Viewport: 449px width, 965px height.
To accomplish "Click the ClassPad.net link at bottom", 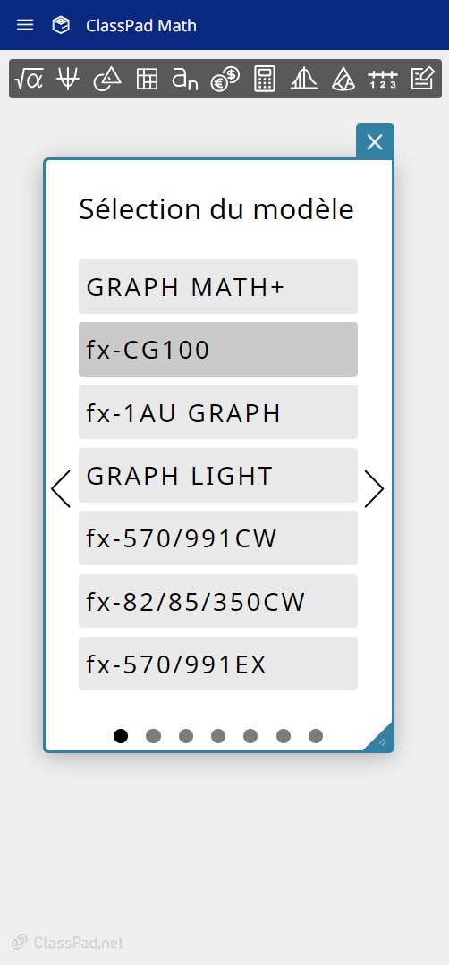I will point(68,943).
